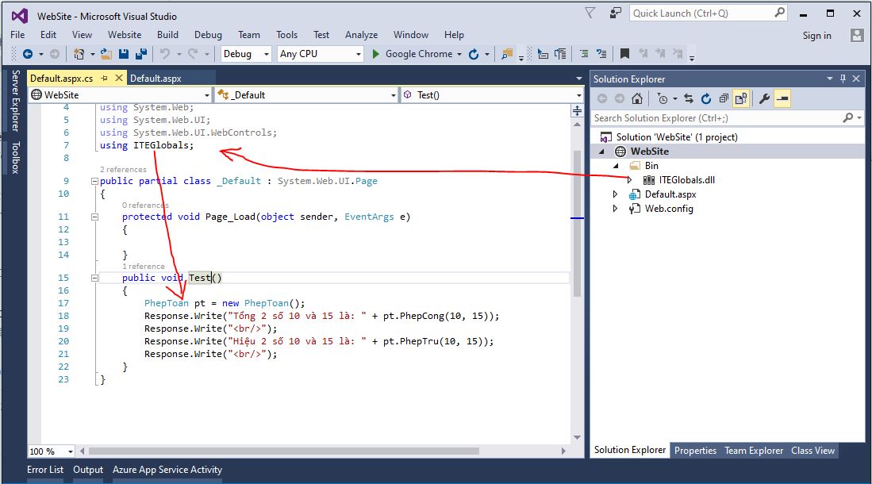Open the Server Explorer side tab
Screen dimensions: 872x484
click(16, 101)
